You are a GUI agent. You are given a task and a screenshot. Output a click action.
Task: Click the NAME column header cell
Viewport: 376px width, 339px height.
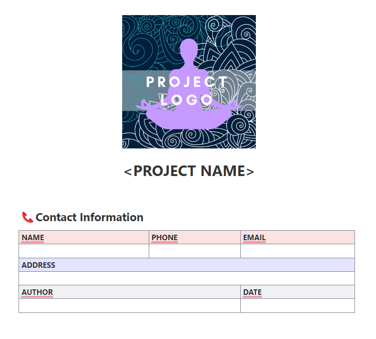(x=84, y=237)
